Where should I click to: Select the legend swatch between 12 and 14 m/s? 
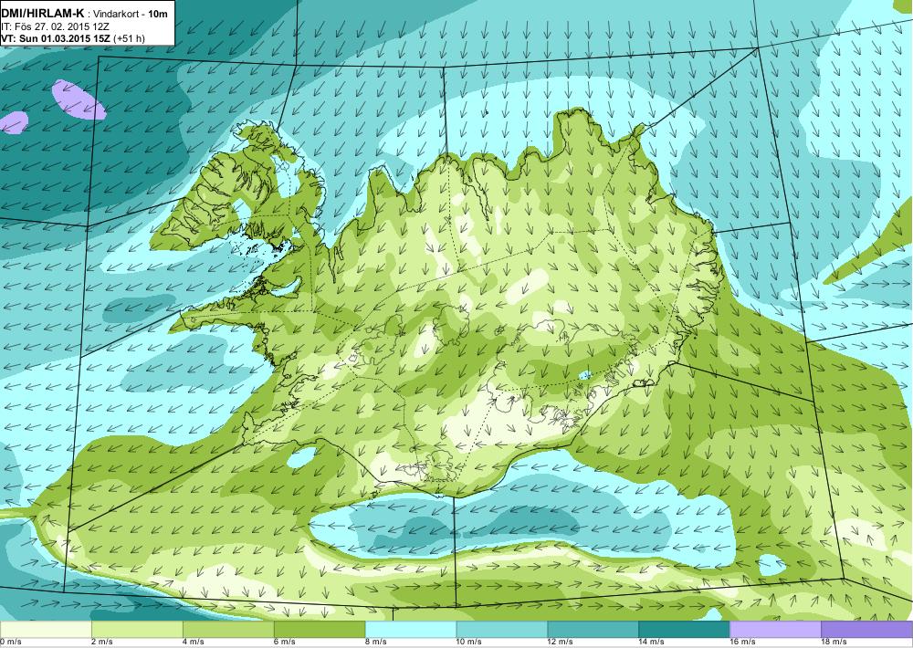coord(593,630)
